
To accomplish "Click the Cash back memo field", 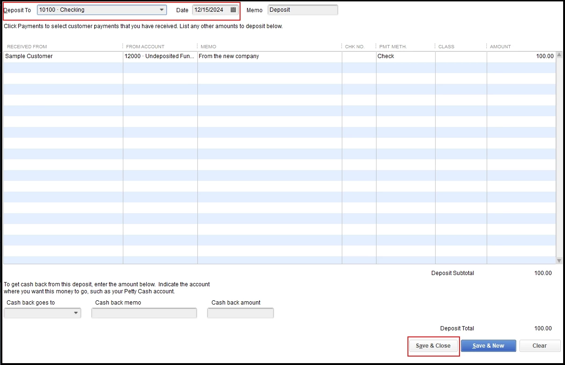I will [x=144, y=313].
